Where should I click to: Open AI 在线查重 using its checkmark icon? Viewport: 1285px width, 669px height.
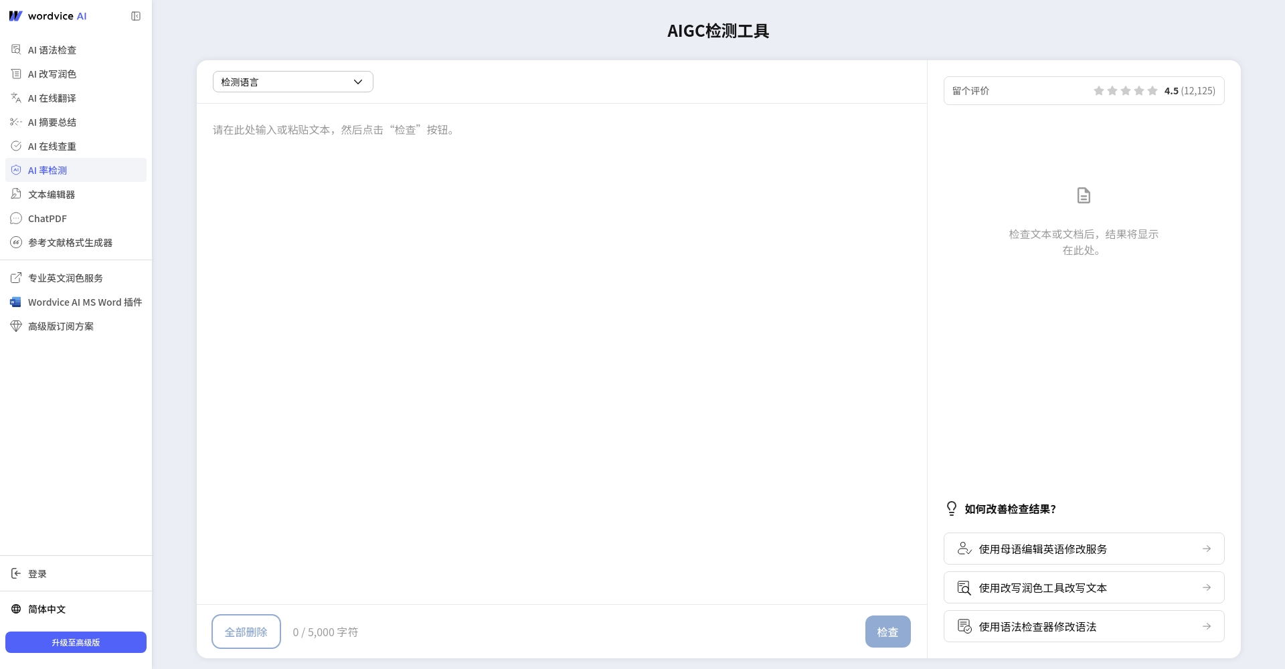pos(16,146)
